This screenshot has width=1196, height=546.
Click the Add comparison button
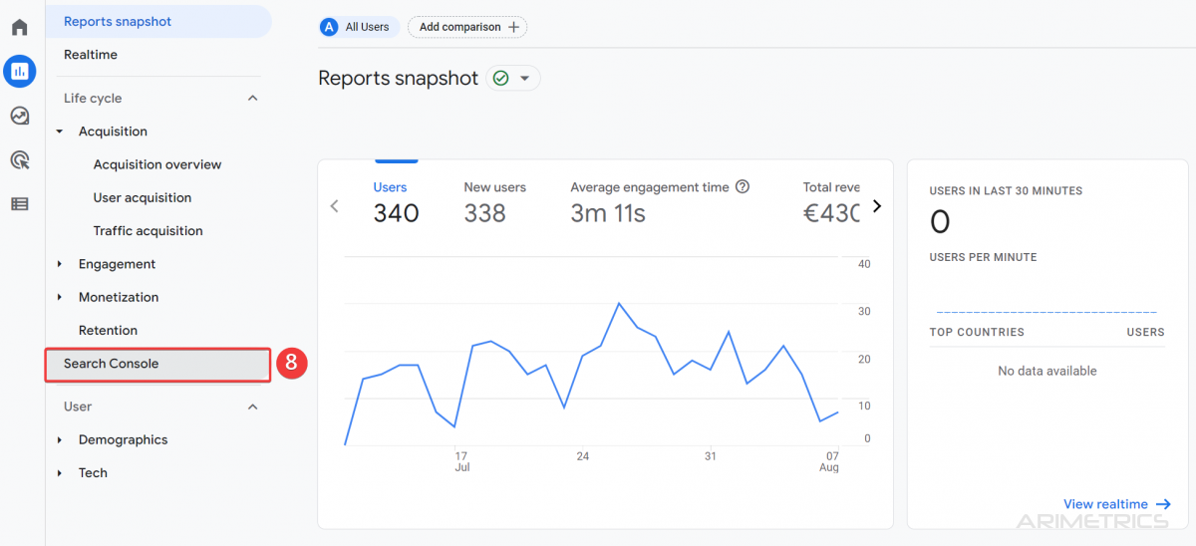tap(467, 27)
